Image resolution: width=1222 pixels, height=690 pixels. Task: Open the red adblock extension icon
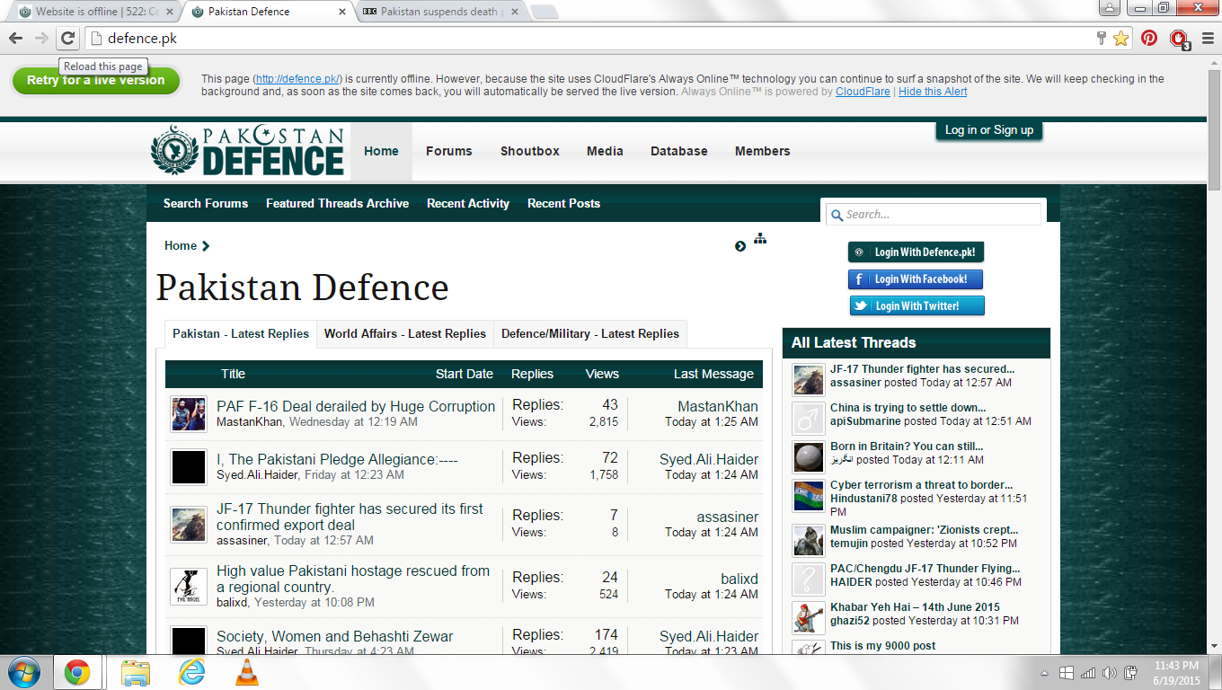[x=1179, y=39]
